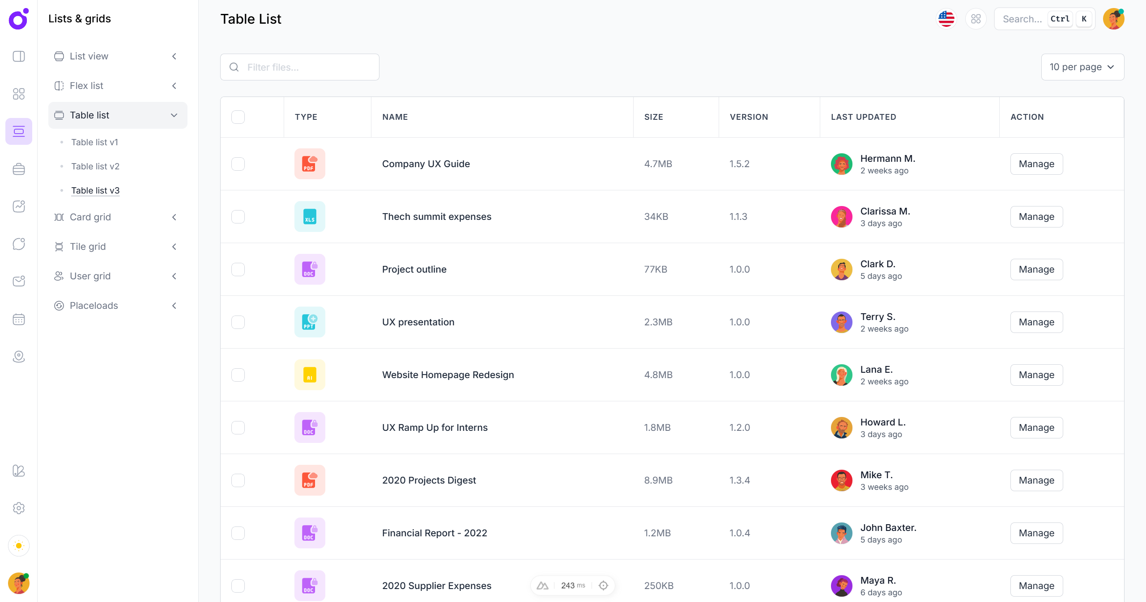Click the briefcase icon in left rail
The height and width of the screenshot is (602, 1146).
point(19,169)
